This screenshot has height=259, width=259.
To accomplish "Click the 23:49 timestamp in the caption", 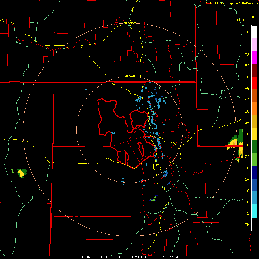I will coord(175,257).
